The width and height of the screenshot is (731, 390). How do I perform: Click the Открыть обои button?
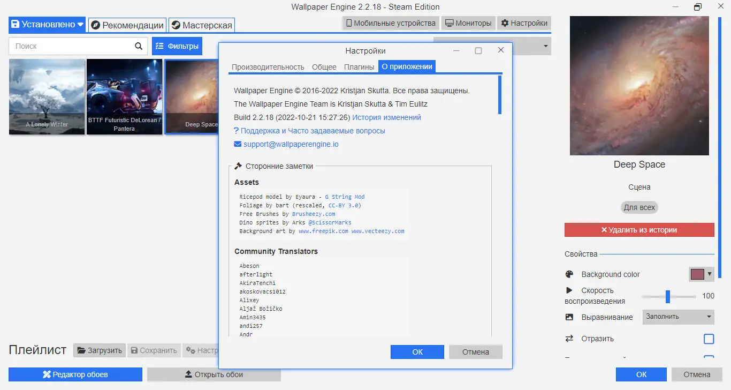[x=214, y=374]
